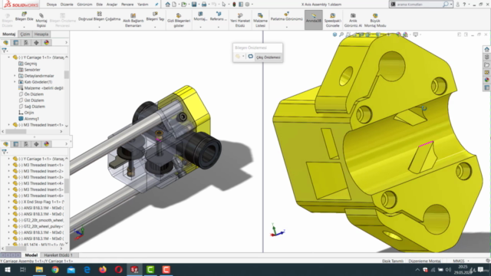Open dropdown arrow under Bileşen Ekle
The image size is (491, 276).
(24, 28)
